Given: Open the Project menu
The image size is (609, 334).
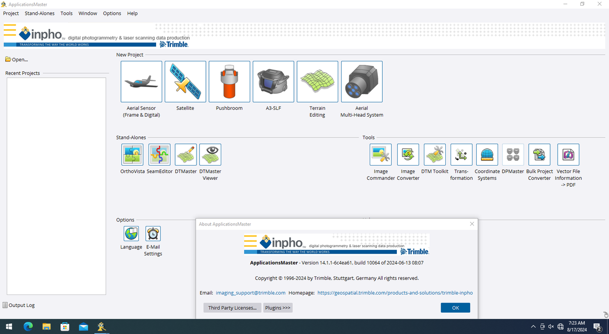Looking at the screenshot, I should [11, 13].
